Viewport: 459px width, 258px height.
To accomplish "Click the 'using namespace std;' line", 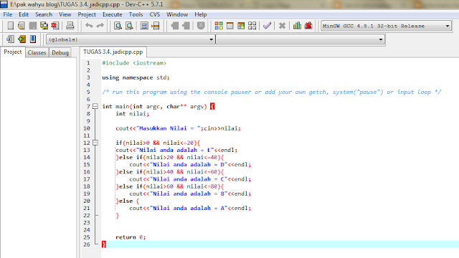I will [136, 77].
